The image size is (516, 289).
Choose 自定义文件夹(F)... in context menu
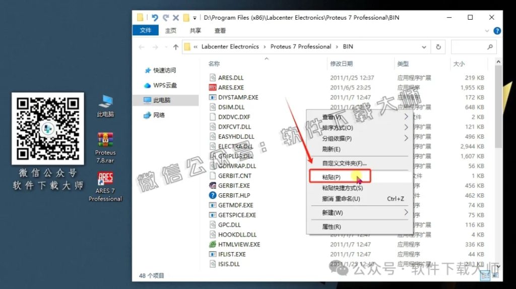[360, 163]
